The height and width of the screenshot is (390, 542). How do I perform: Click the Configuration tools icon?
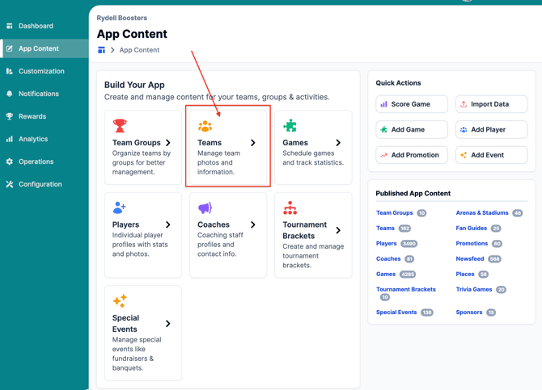[10, 184]
